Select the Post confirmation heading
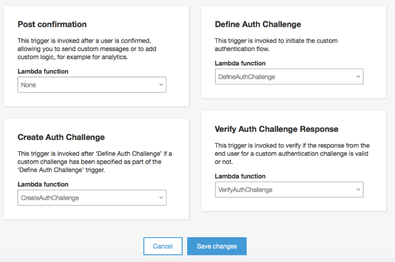Image resolution: width=395 pixels, height=262 pixels. [x=52, y=24]
